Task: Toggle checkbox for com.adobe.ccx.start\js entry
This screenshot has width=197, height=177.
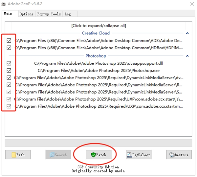Action: 9,99
